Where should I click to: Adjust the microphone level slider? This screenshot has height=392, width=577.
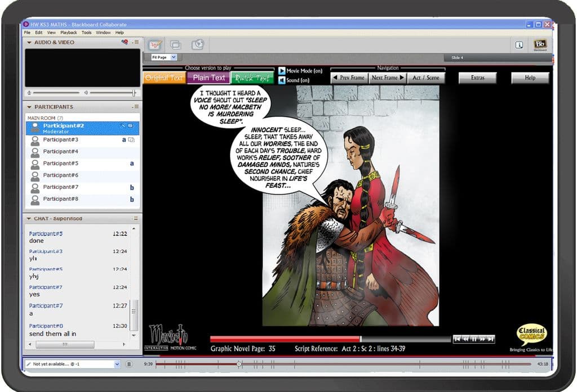pyautogui.click(x=56, y=93)
